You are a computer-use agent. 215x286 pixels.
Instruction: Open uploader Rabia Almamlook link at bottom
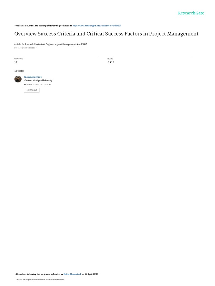(x=73, y=274)
